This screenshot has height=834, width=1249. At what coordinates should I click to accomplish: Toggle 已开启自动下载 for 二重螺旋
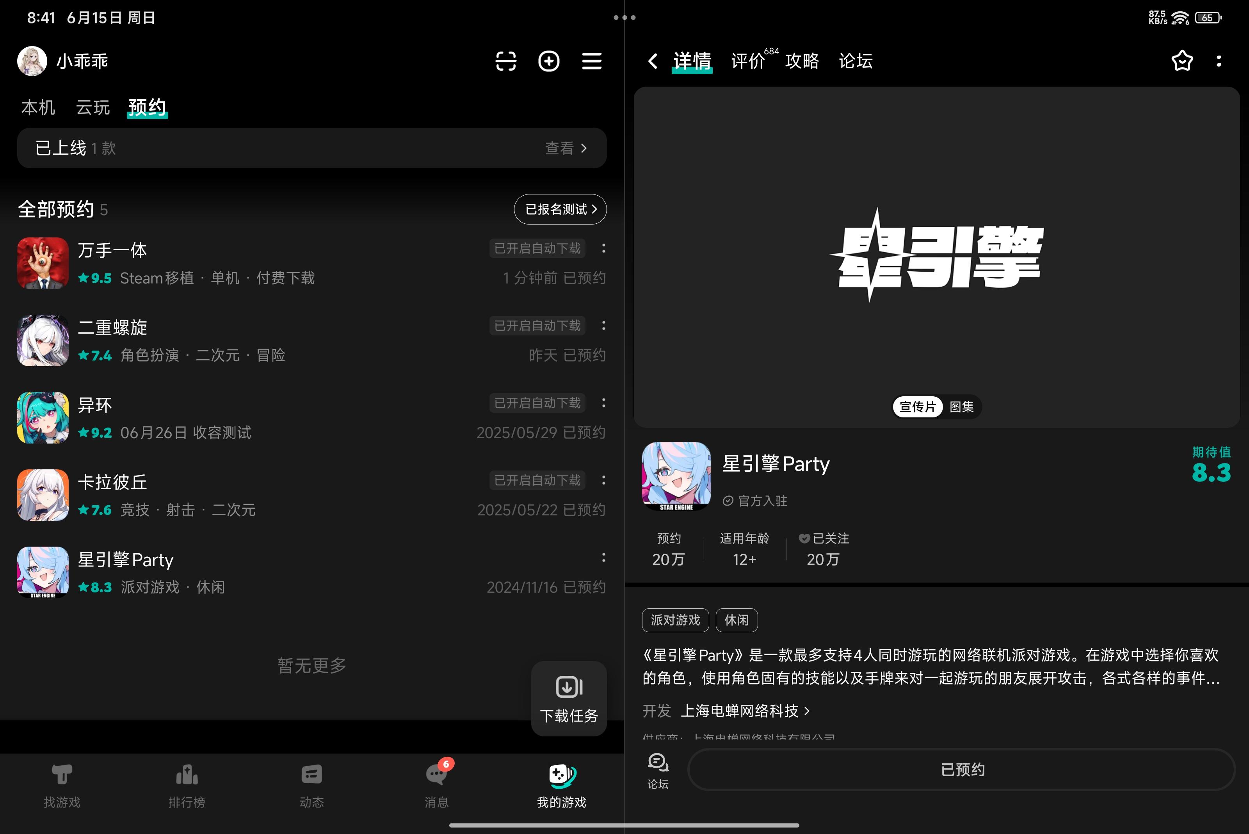(x=537, y=326)
